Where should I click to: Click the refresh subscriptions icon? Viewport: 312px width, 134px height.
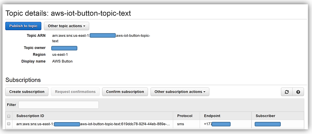tap(286, 92)
